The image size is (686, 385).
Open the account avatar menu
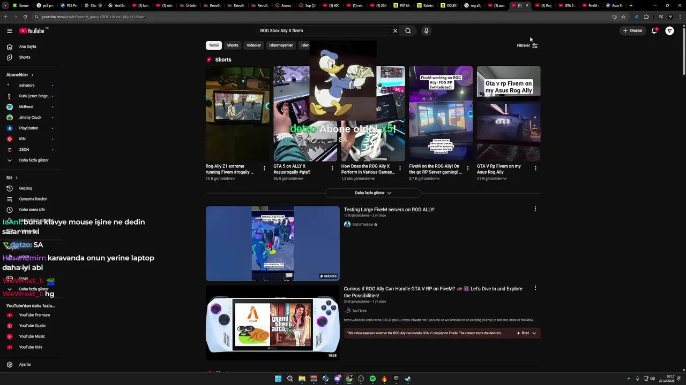tap(669, 31)
